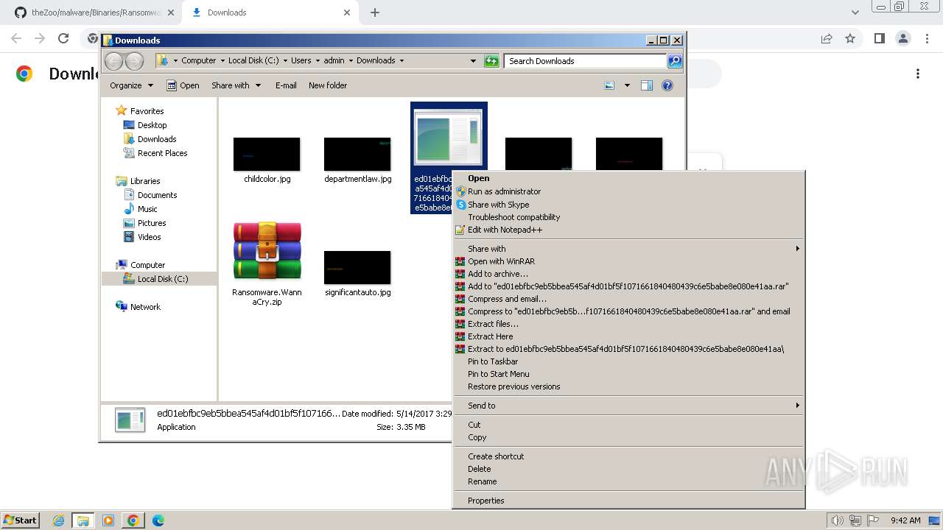Choose Edit with Notepad++

pyautogui.click(x=628, y=230)
